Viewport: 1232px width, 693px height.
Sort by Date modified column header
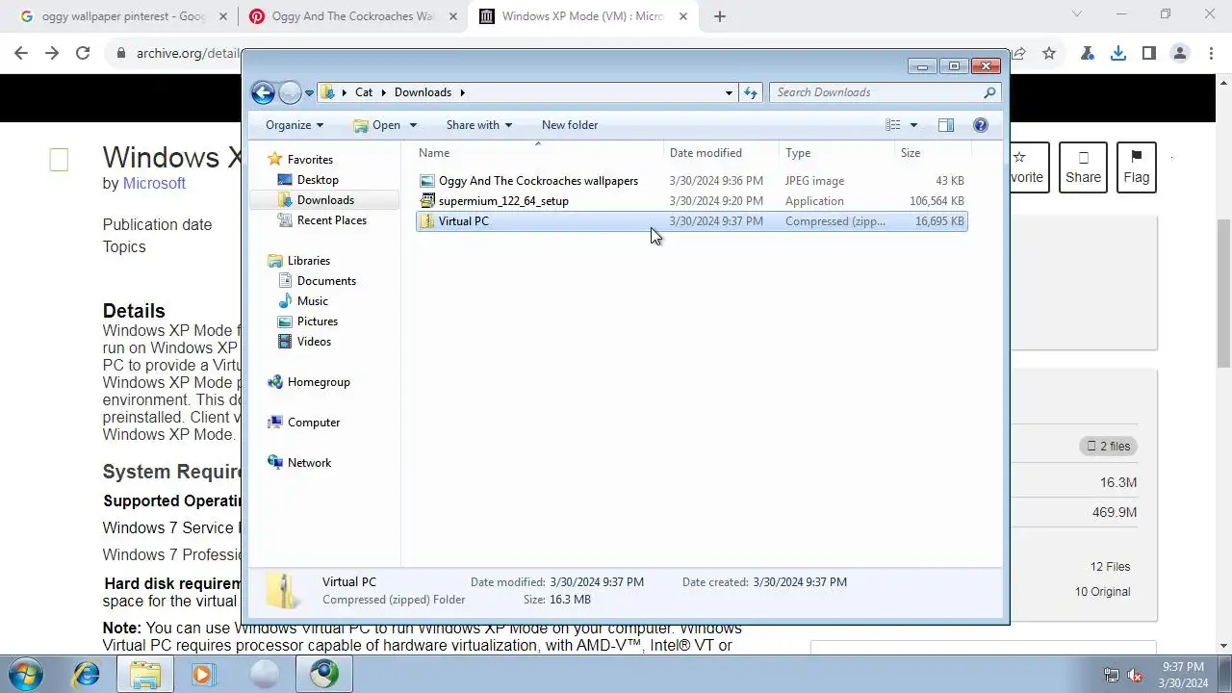point(721,153)
